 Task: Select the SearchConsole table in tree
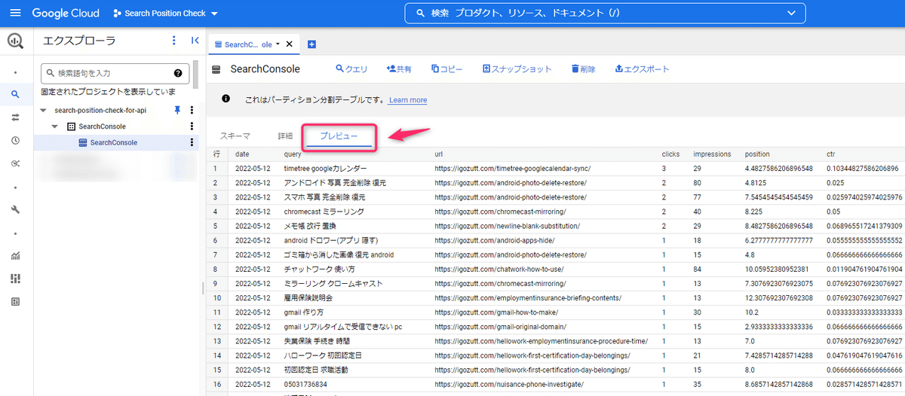[113, 143]
